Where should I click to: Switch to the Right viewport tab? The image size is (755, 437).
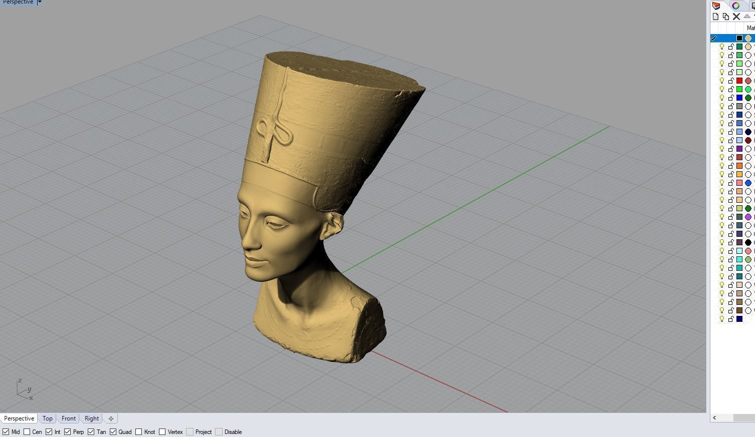(x=92, y=418)
